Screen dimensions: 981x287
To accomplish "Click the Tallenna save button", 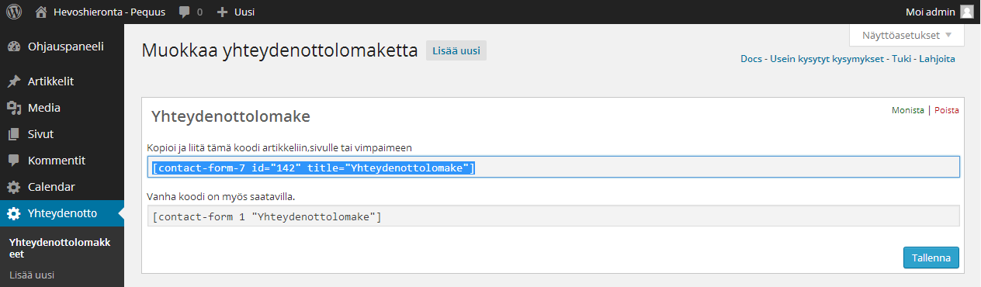I will (931, 258).
